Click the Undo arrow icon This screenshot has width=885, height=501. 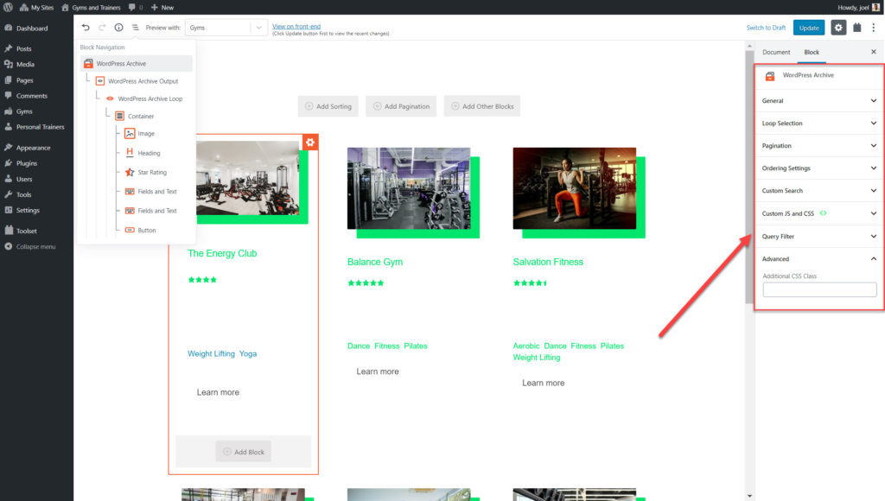86,28
